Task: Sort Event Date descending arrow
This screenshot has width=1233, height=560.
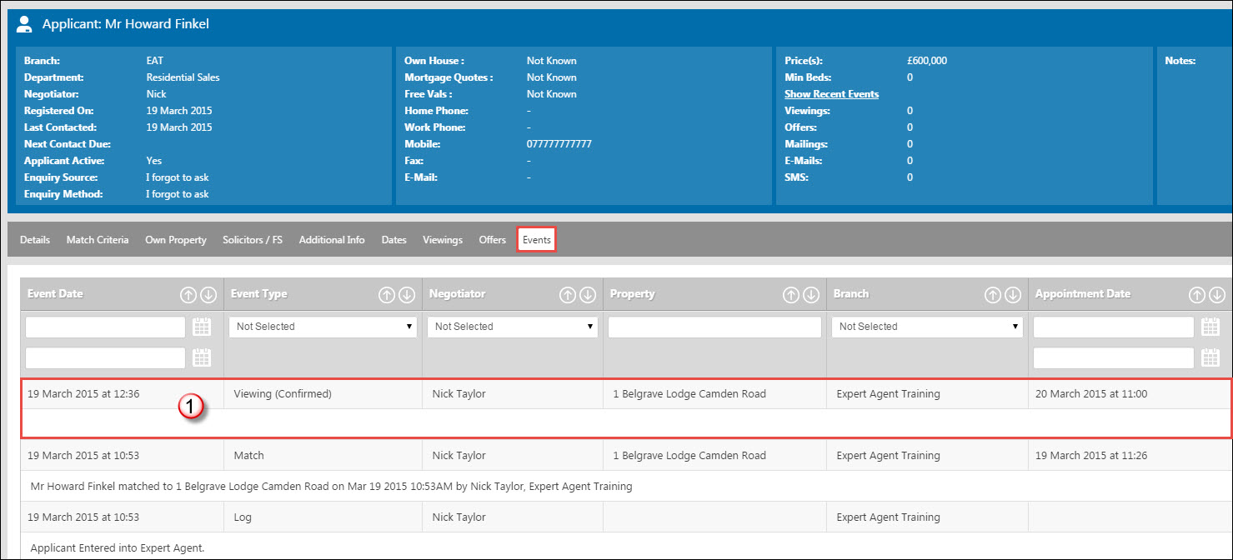Action: 208,294
